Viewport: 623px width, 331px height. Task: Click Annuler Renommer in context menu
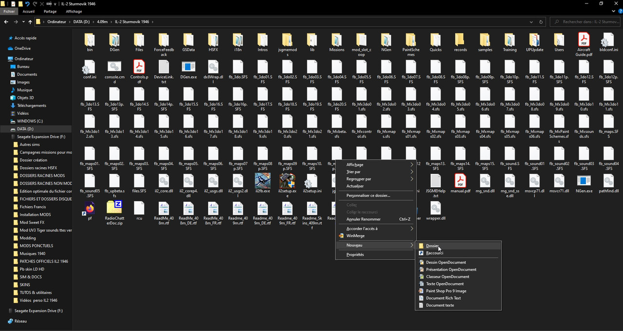[x=376, y=219]
